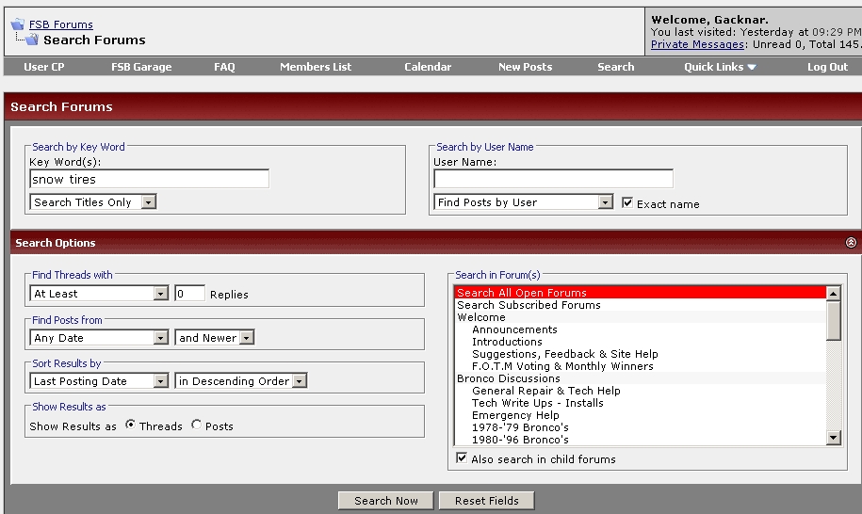Collapse Search Options with the round arrow icon
Screen dimensions: 862x514
[x=851, y=242]
